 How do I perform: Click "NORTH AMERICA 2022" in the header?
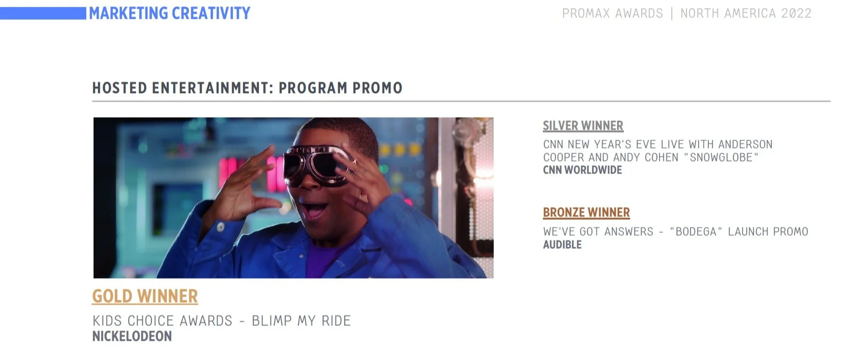[746, 13]
